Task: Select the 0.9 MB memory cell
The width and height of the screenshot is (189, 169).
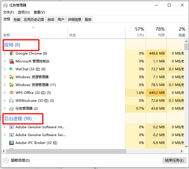Action: click(x=156, y=143)
